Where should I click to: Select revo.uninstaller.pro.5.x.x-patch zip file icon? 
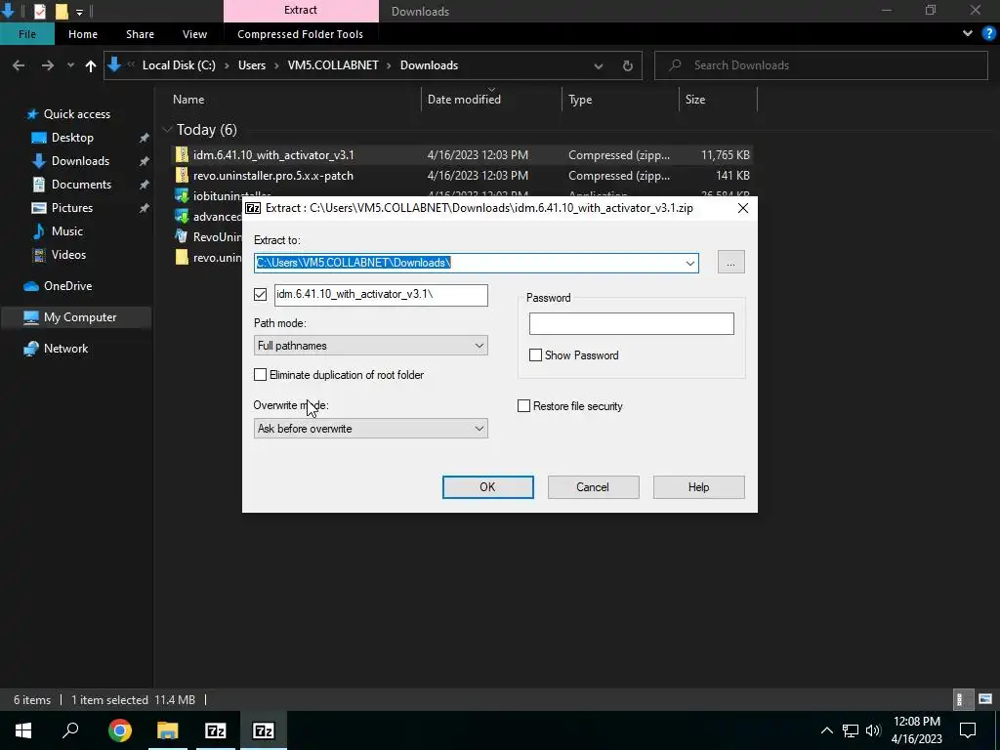(x=182, y=176)
